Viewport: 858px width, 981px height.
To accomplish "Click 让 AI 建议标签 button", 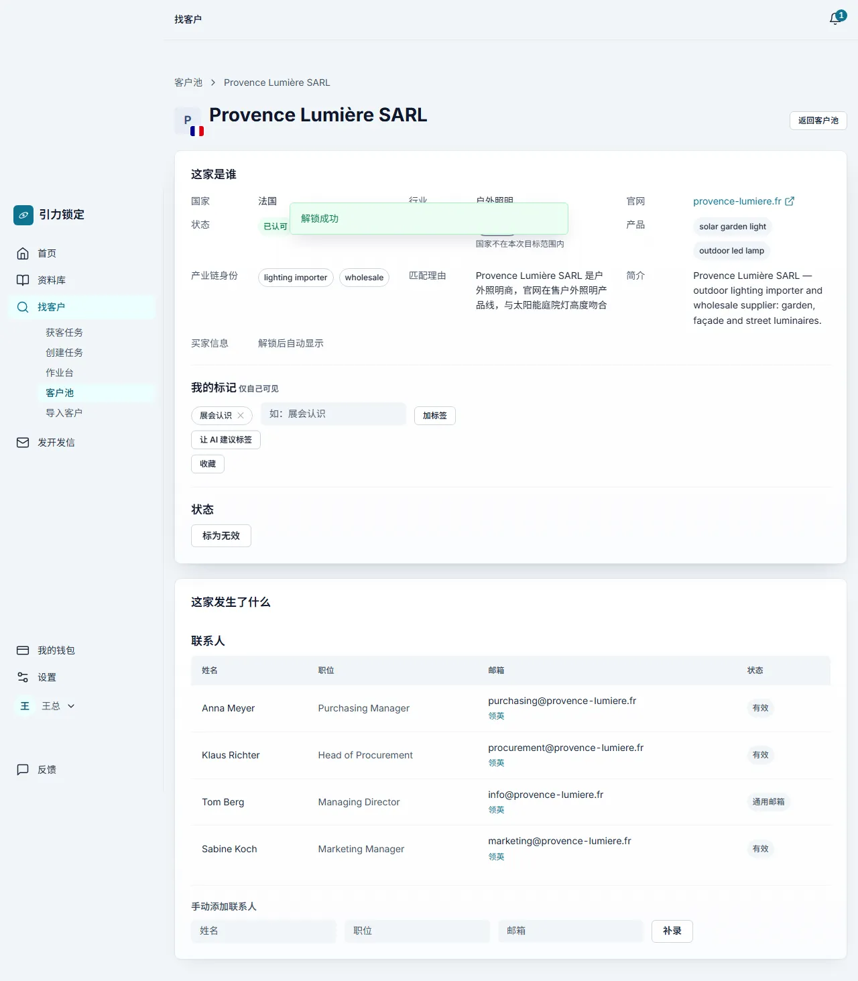I will [x=226, y=440].
